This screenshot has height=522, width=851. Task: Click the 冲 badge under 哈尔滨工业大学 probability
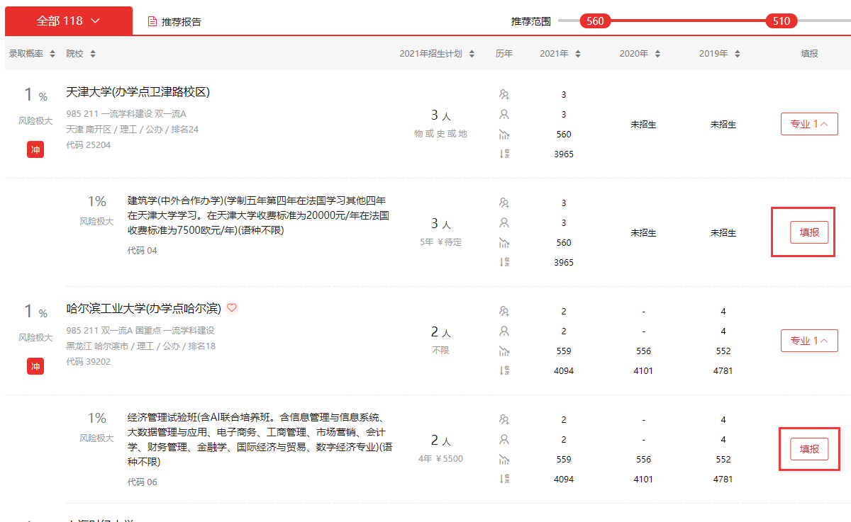click(35, 366)
